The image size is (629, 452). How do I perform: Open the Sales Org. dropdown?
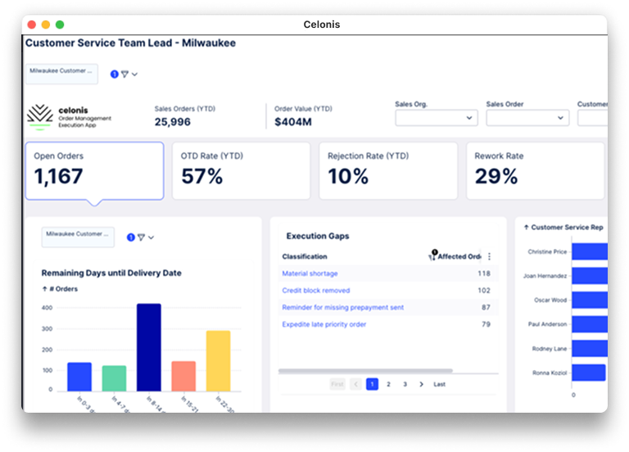[437, 118]
